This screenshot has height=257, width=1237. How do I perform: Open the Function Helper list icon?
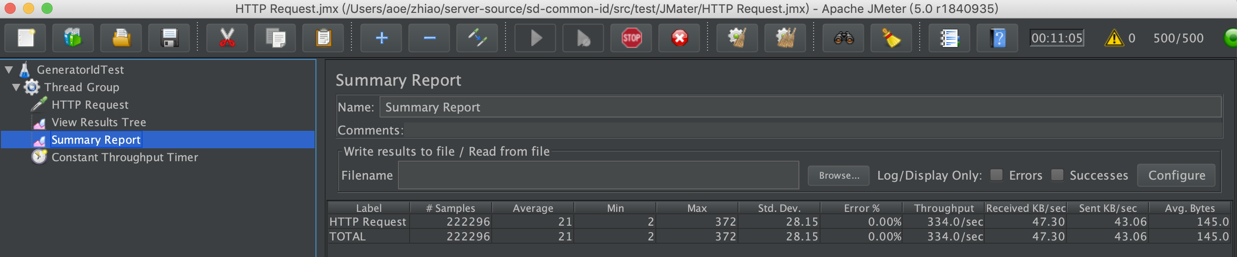pos(949,38)
